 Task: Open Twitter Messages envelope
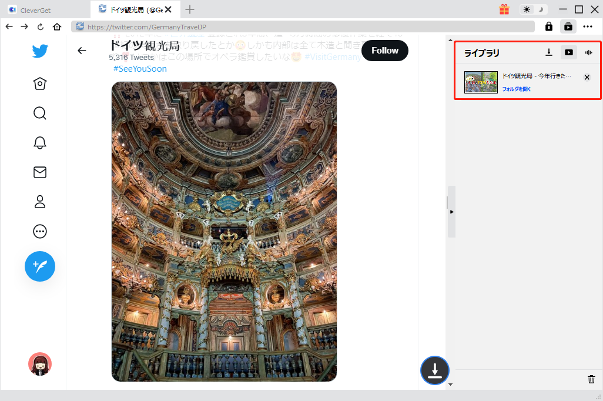(40, 172)
